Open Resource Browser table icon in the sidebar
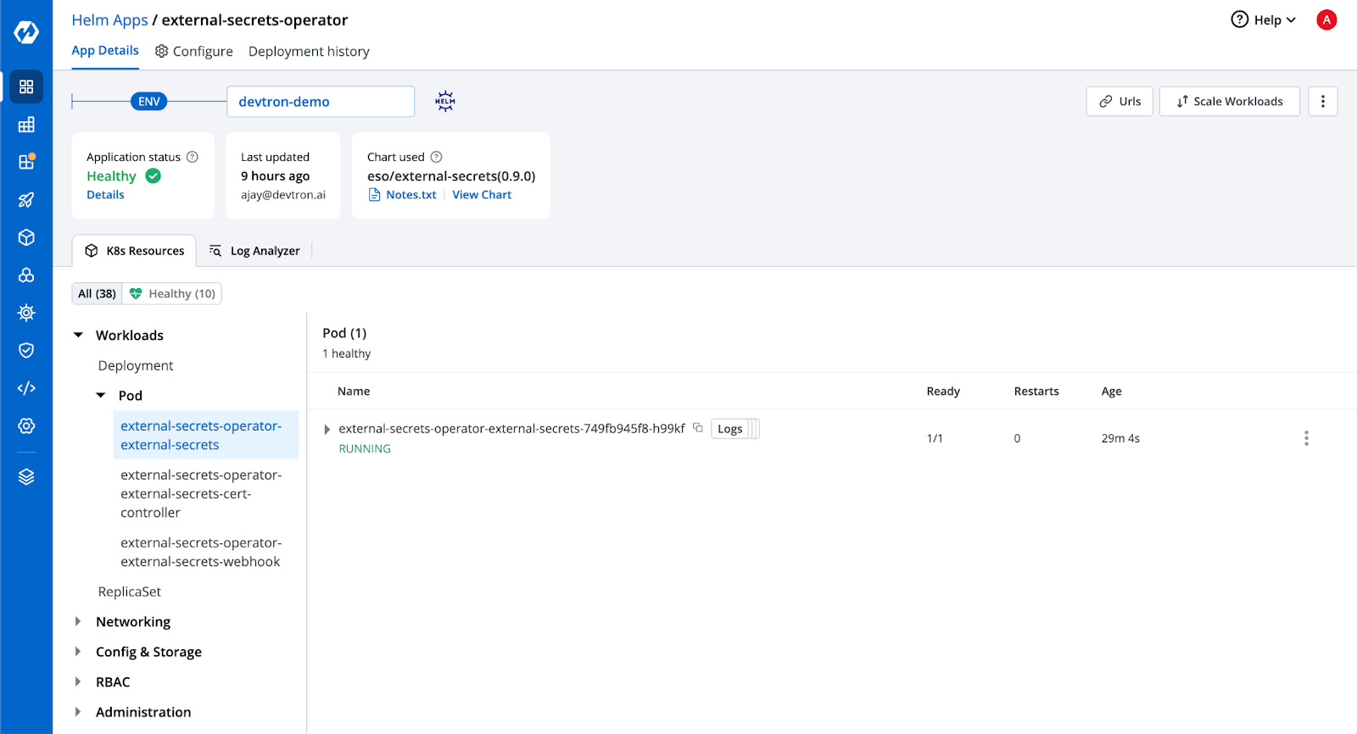The width and height of the screenshot is (1357, 734). (x=26, y=125)
